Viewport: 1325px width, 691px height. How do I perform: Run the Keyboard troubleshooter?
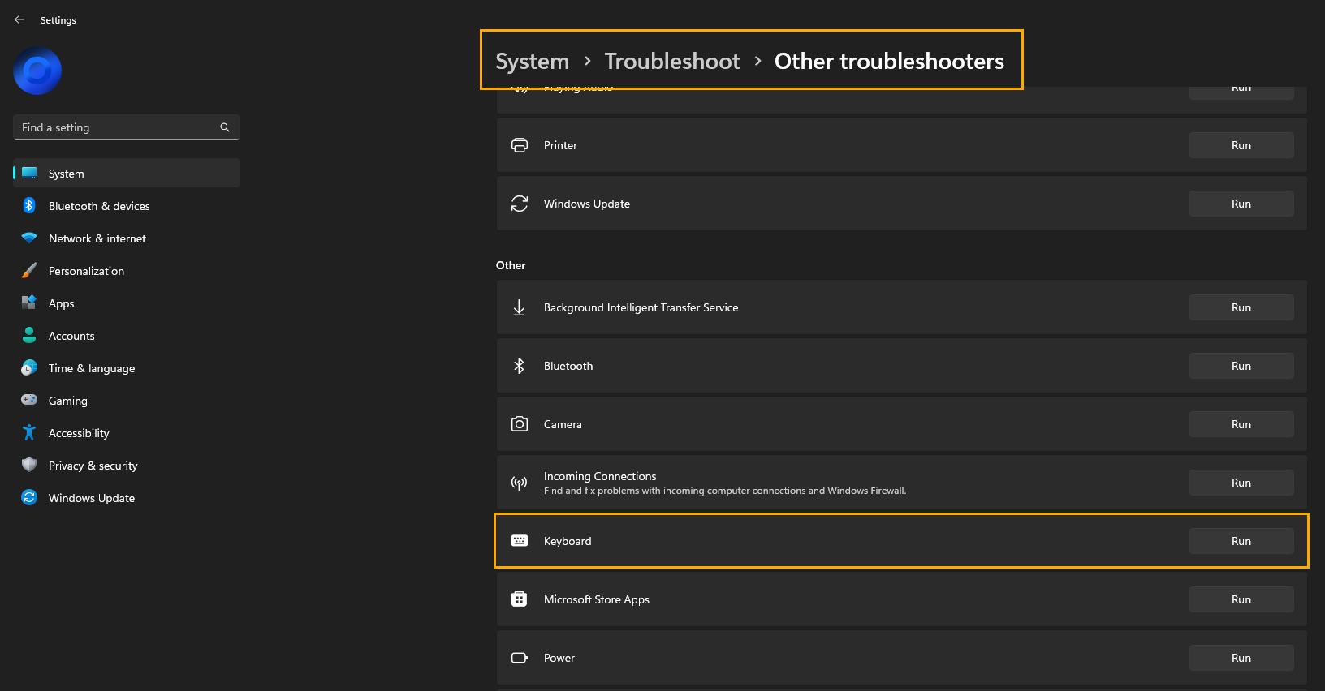(x=1241, y=541)
